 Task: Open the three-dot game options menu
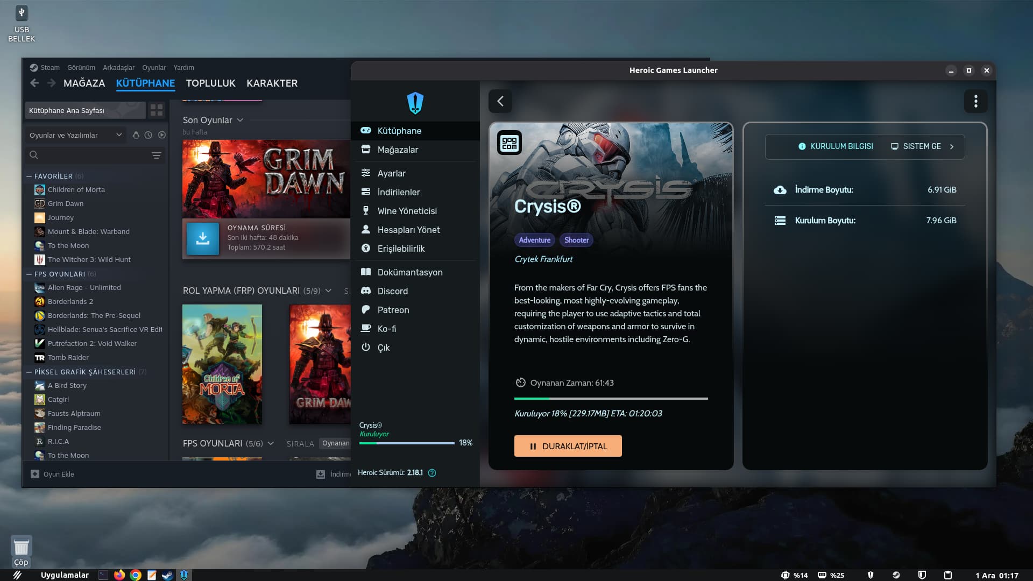975,101
